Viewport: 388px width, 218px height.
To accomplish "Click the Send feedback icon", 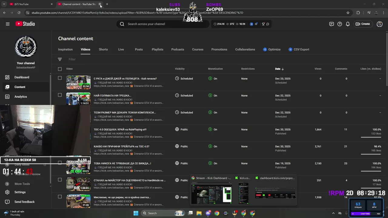I will [7, 202].
